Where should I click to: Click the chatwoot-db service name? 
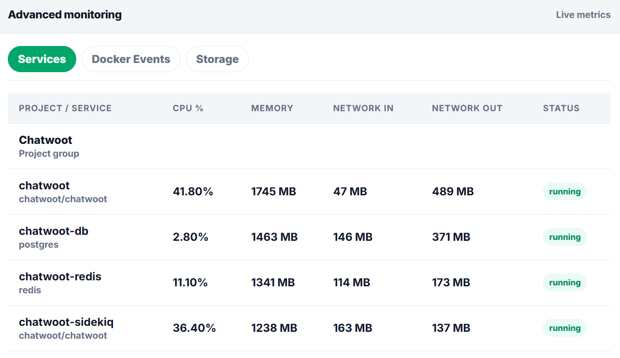click(x=54, y=231)
